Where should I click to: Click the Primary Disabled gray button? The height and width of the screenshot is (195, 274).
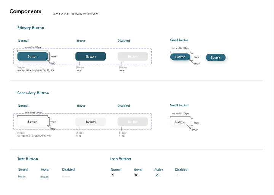[x=133, y=56]
